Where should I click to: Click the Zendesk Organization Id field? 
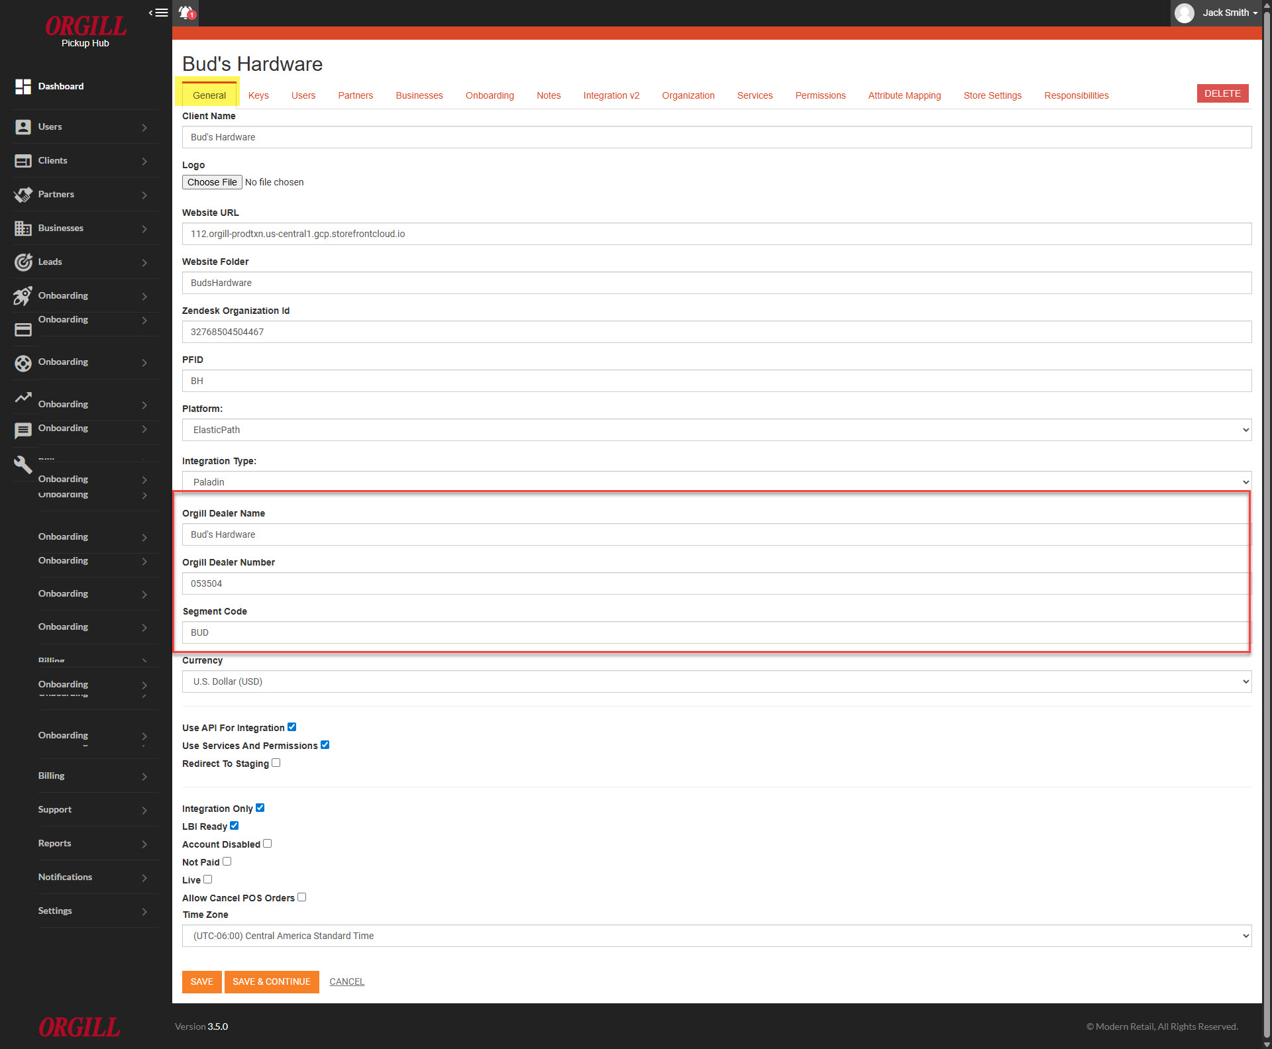tap(717, 332)
